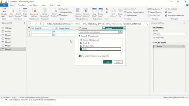Click Remove Columns icon
The width and height of the screenshot is (189, 106).
86,10
